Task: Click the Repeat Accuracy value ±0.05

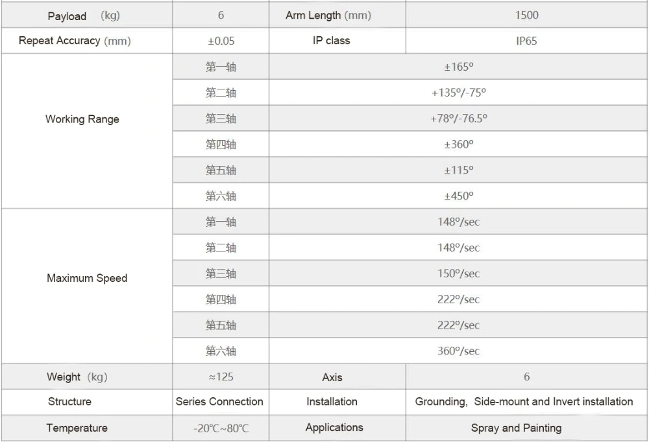Action: pyautogui.click(x=221, y=41)
